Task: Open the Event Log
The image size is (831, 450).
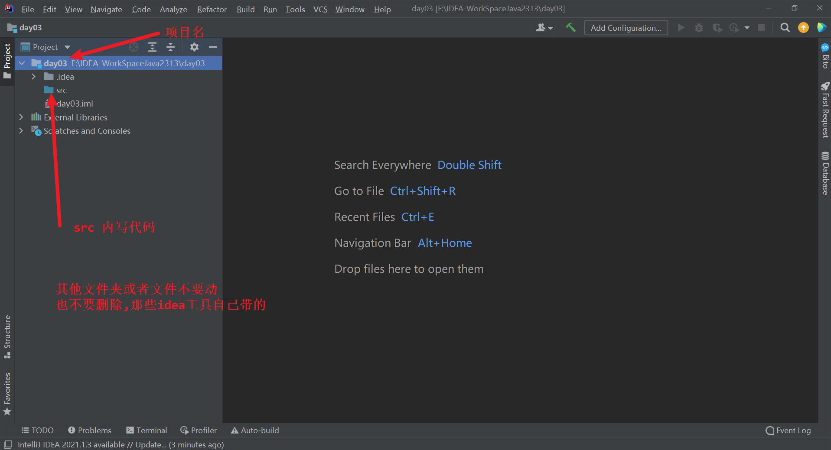Action: 788,430
